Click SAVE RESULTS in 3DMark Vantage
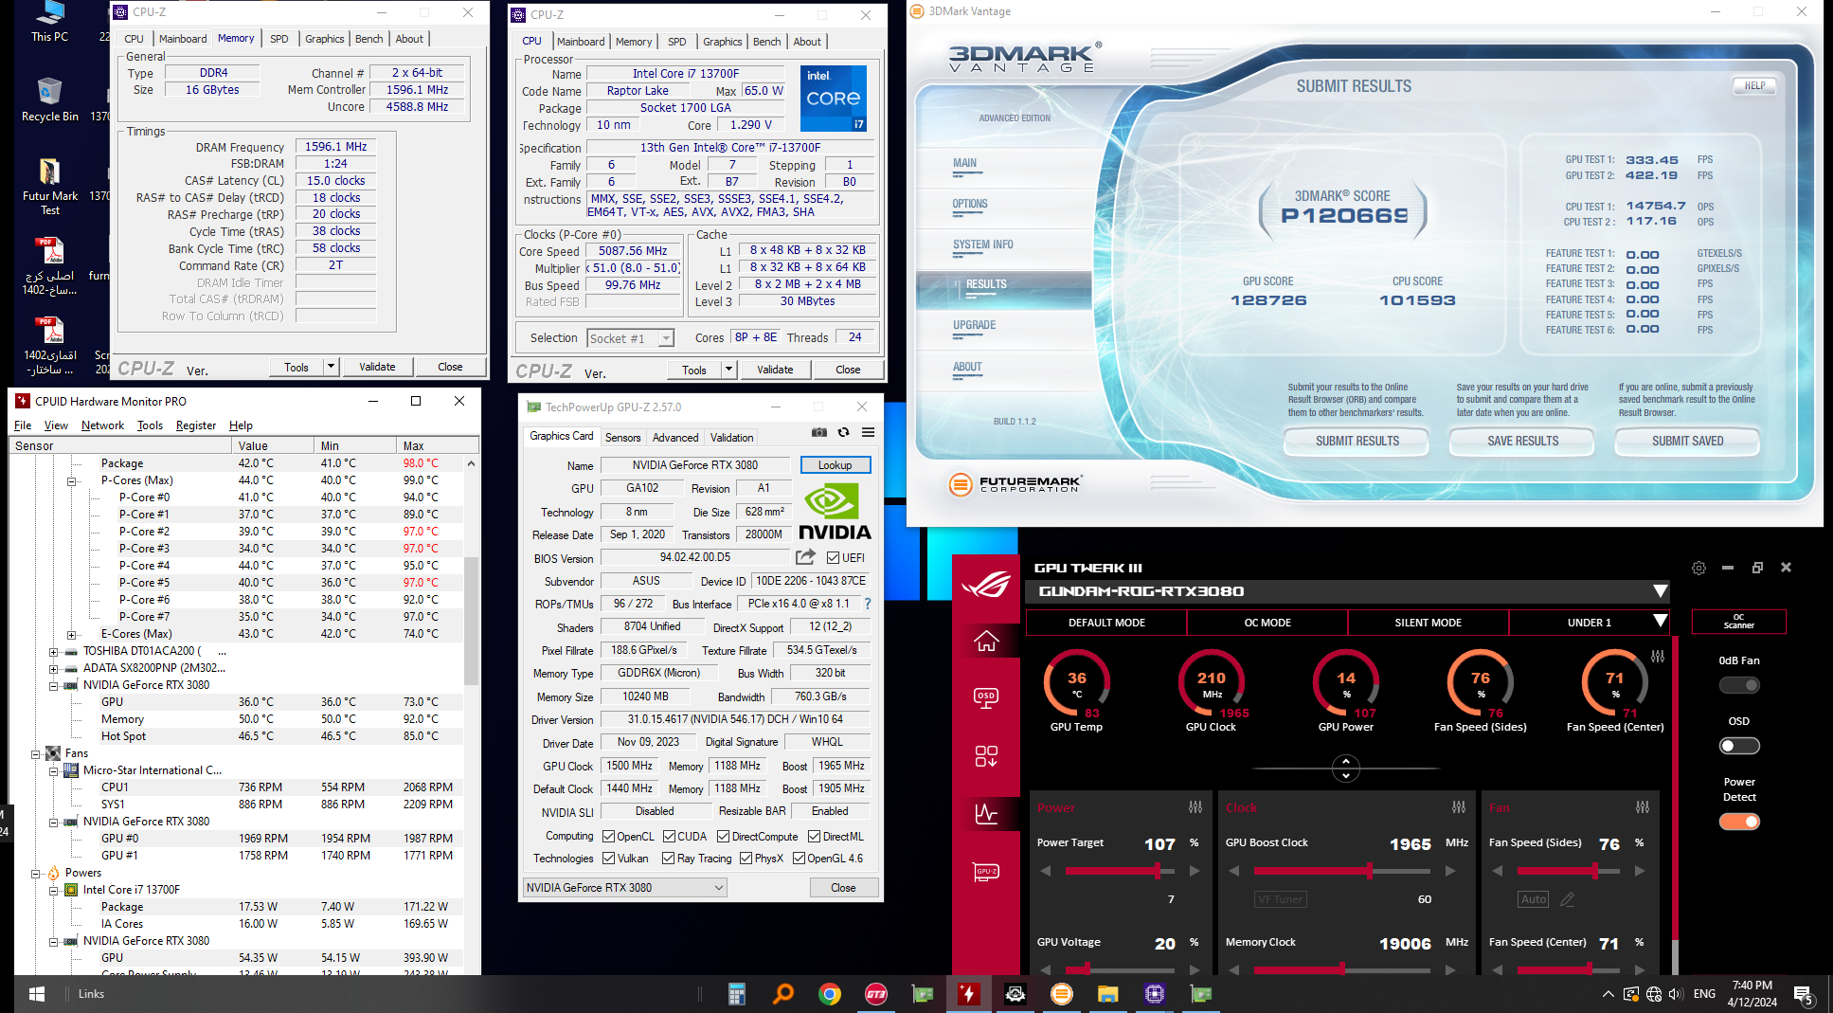The height and width of the screenshot is (1013, 1833). click(x=1522, y=441)
